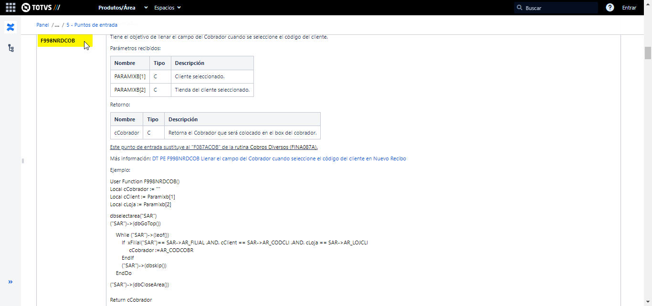
Task: Expand the breadcrumb ellipsis
Action: (x=57, y=25)
